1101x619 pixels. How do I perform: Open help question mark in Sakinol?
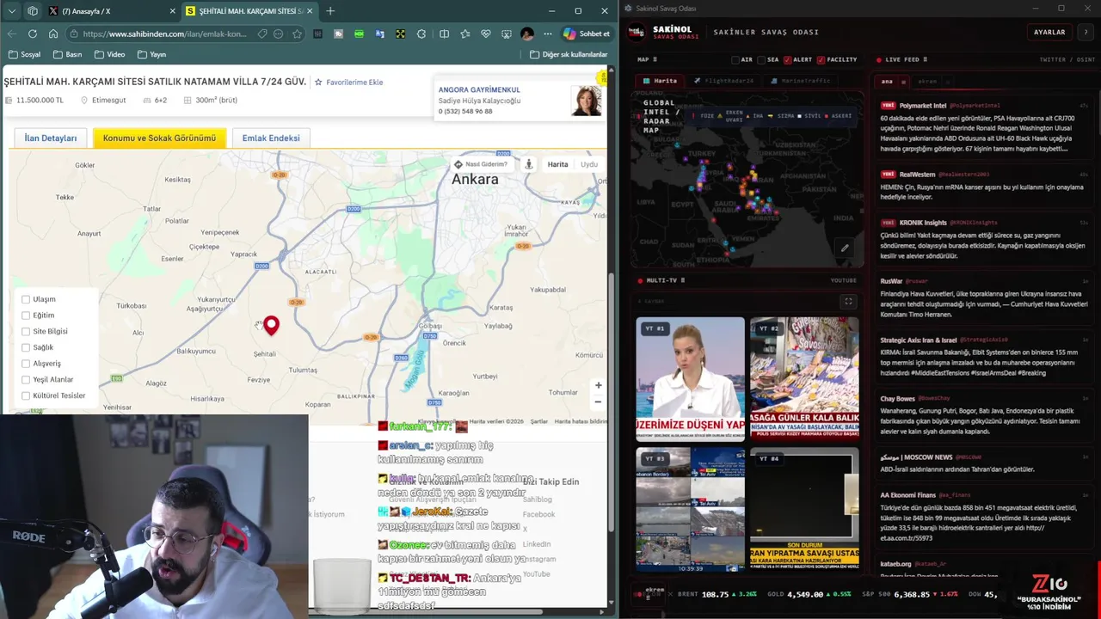point(1086,32)
